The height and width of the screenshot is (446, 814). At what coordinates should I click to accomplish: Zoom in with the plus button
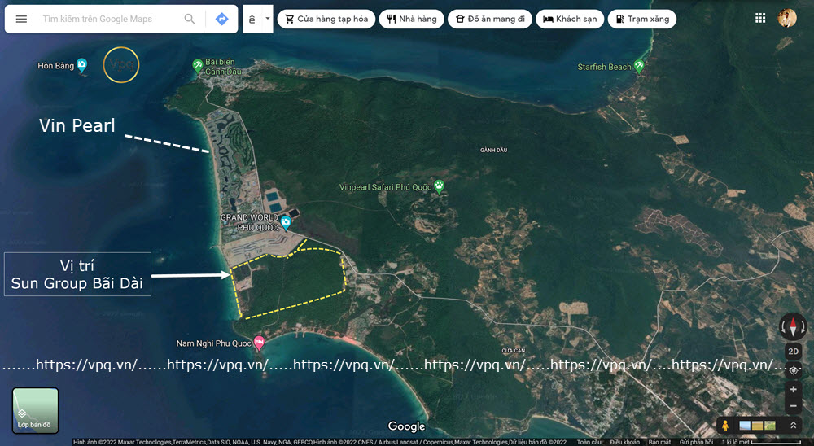click(793, 389)
